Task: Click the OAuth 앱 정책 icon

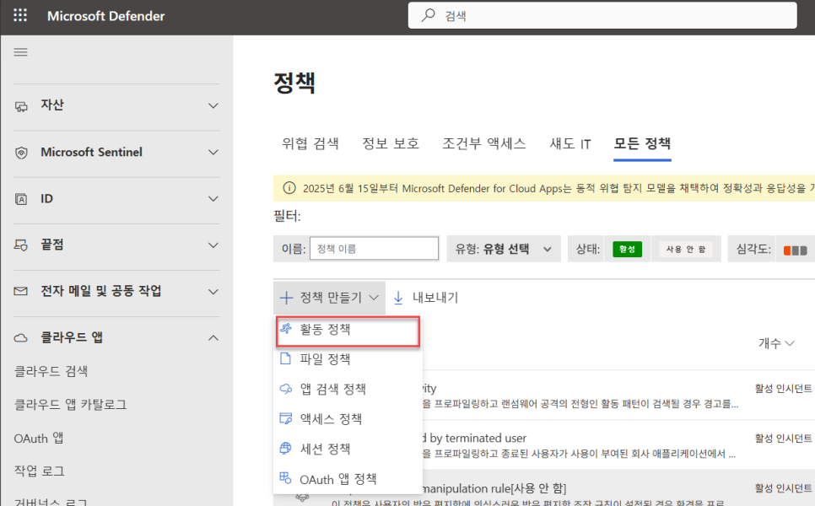Action: [285, 478]
